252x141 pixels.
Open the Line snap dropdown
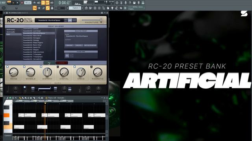coord(61,8)
